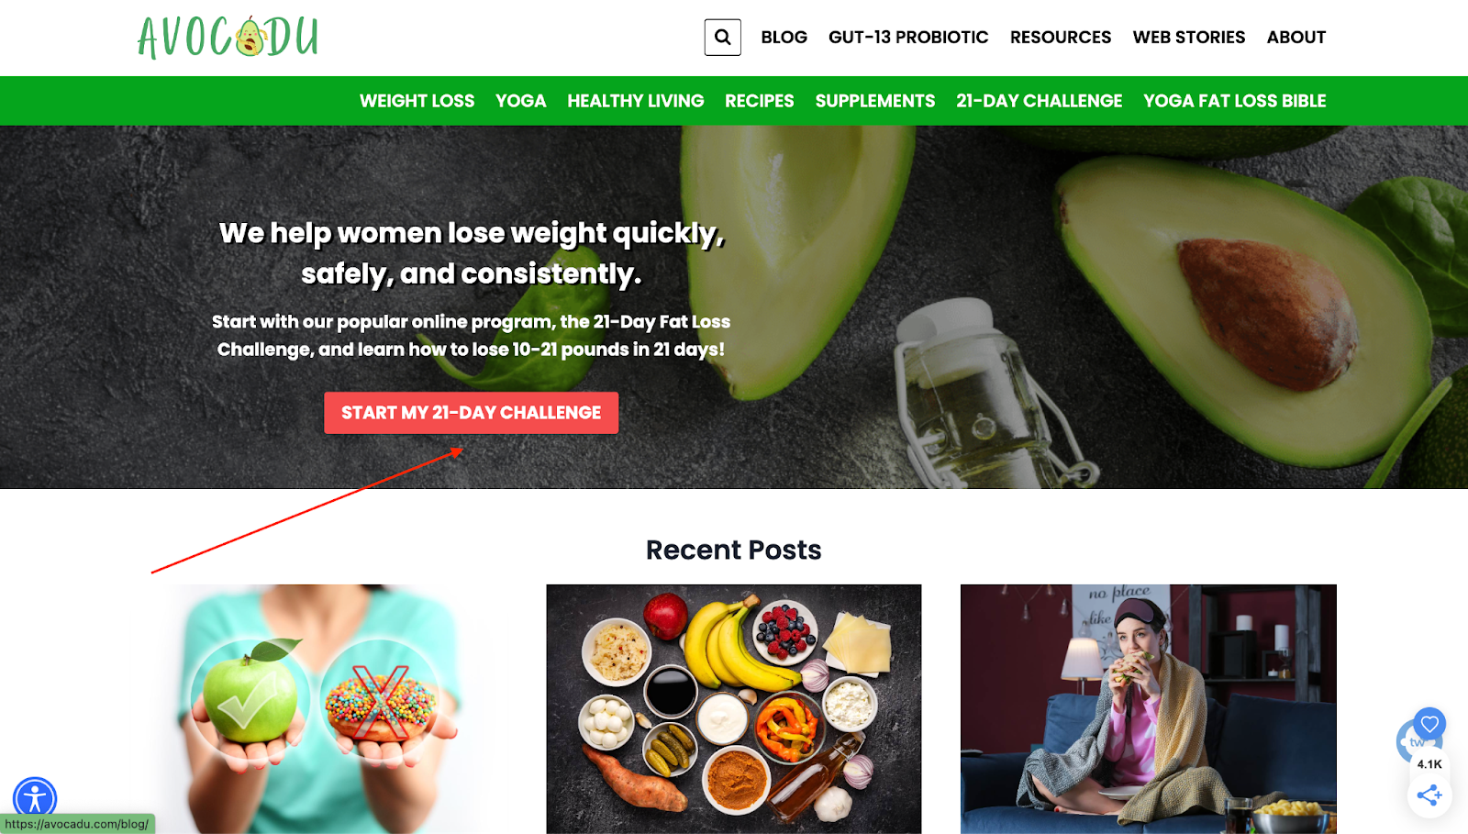Go to Recipes category
The width and height of the screenshot is (1468, 834).
(x=759, y=101)
